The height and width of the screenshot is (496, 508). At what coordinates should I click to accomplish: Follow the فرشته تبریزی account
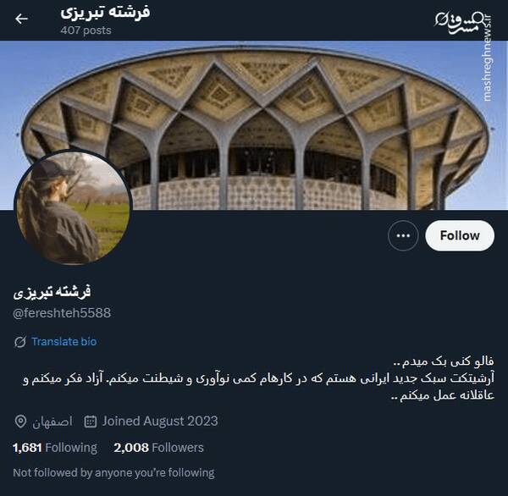[x=460, y=235]
